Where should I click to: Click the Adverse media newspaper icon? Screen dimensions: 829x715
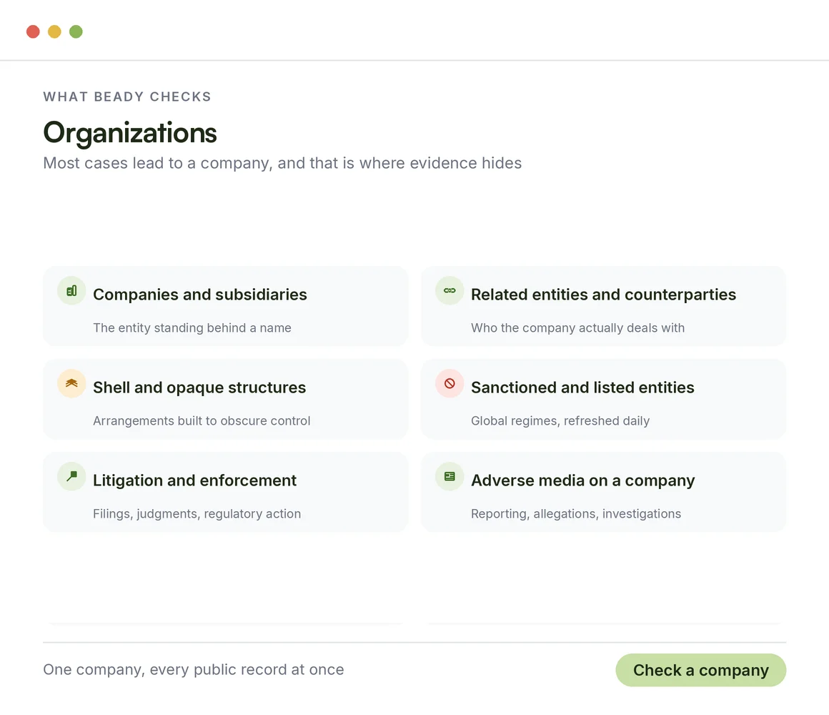coord(450,476)
